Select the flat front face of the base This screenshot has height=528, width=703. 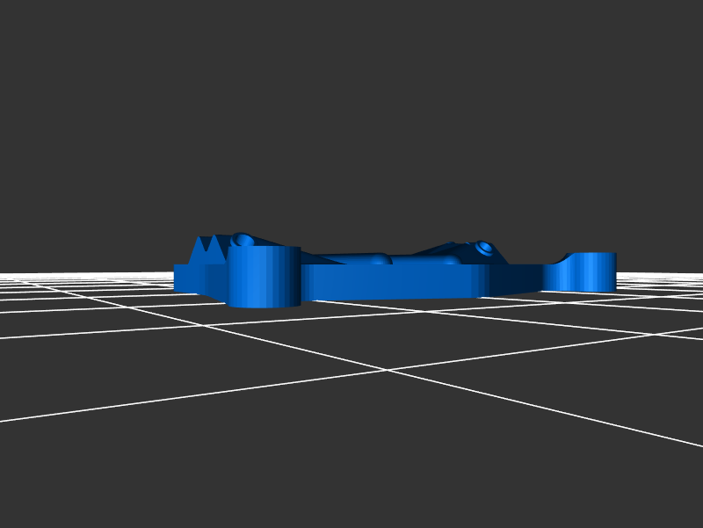pyautogui.click(x=394, y=280)
